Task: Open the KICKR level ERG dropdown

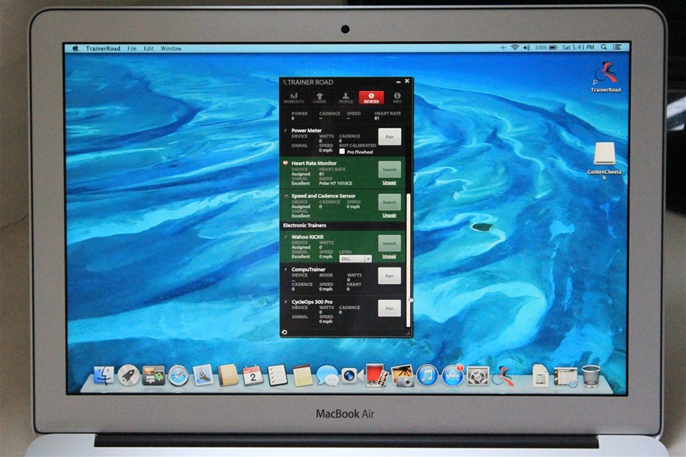Action: pos(356,259)
